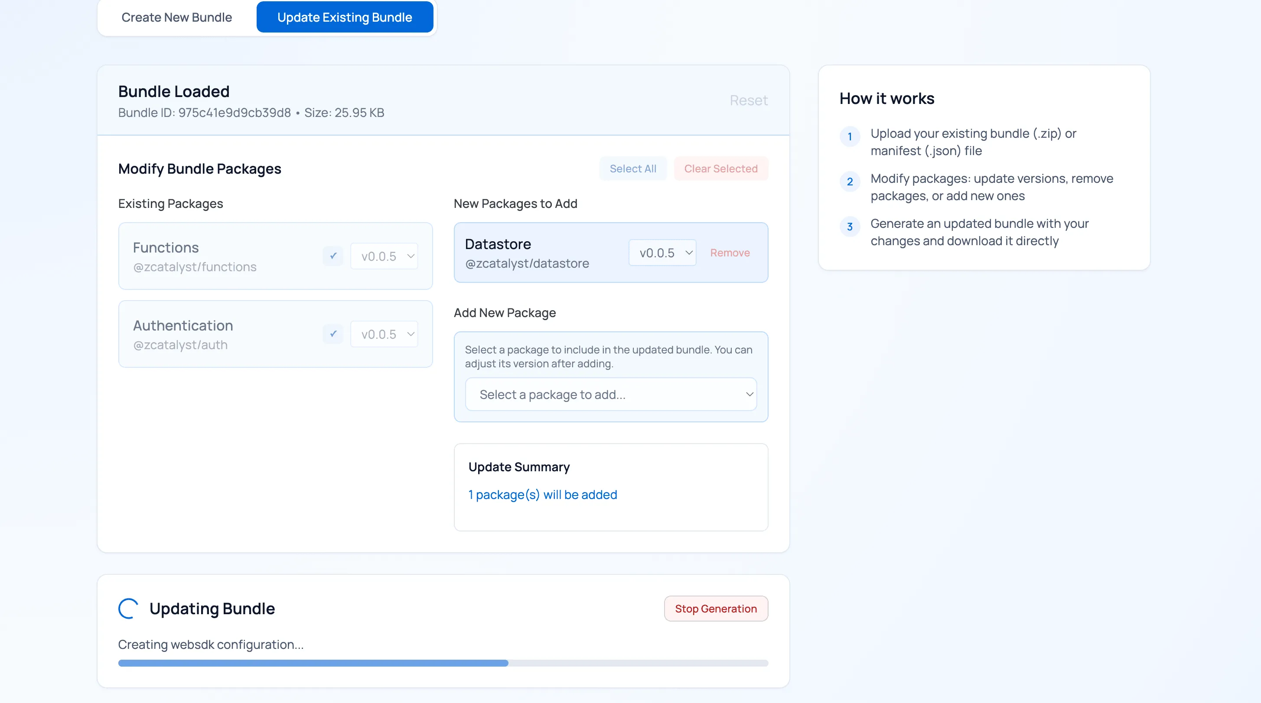
Task: Click Clear Selected button
Action: point(720,168)
